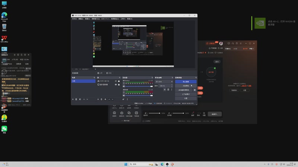
Task: Move source up in Sources toolbar
Action: click(x=109, y=99)
